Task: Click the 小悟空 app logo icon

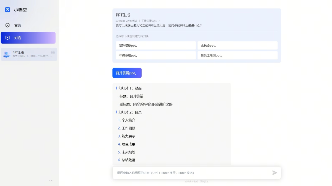Action: coord(7,10)
